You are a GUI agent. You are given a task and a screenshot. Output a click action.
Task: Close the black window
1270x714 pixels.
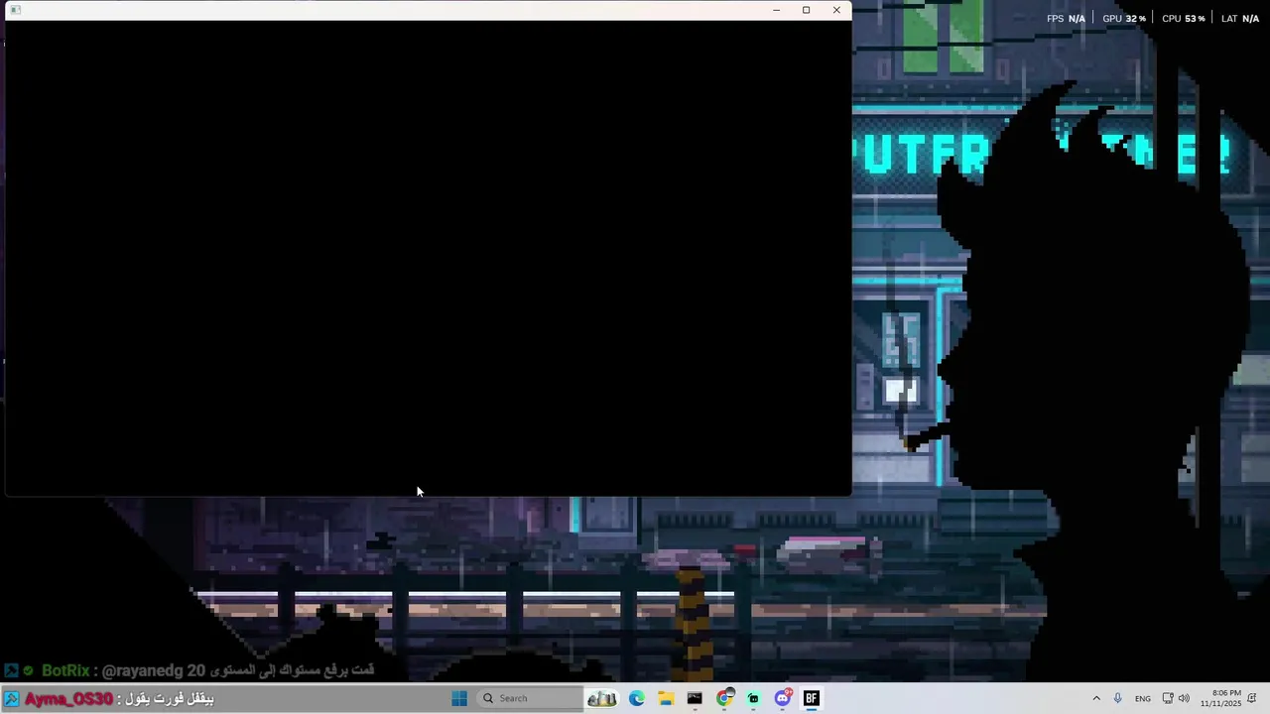click(x=836, y=10)
